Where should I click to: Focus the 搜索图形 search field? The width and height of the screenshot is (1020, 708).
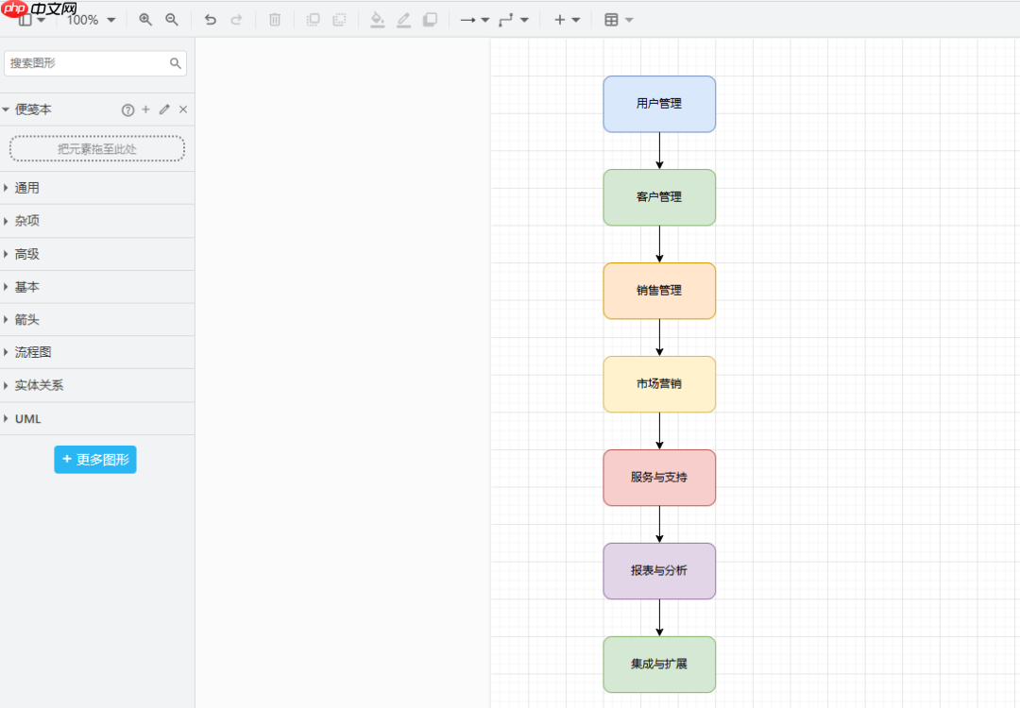point(87,63)
